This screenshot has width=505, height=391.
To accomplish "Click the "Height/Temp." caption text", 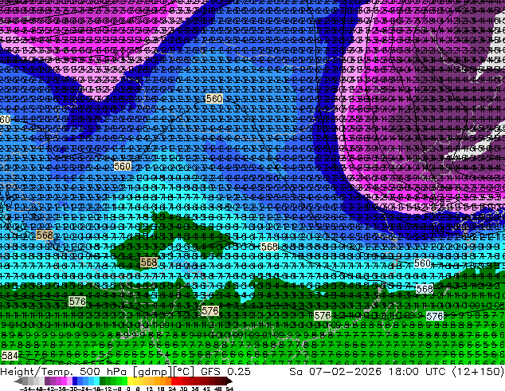I will point(37,371).
